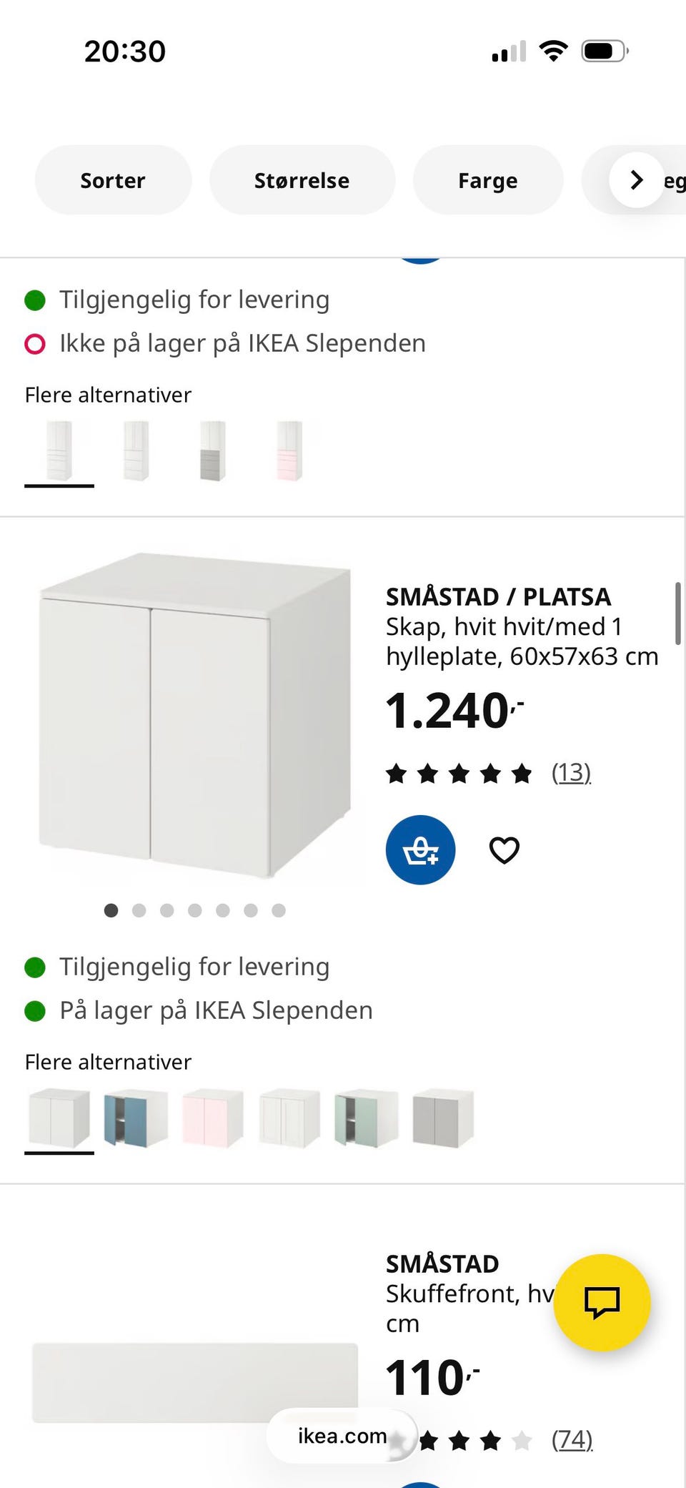The image size is (686, 1488).
Task: Open the SMÅSTAD Skuffefront product title
Action: (x=442, y=1263)
